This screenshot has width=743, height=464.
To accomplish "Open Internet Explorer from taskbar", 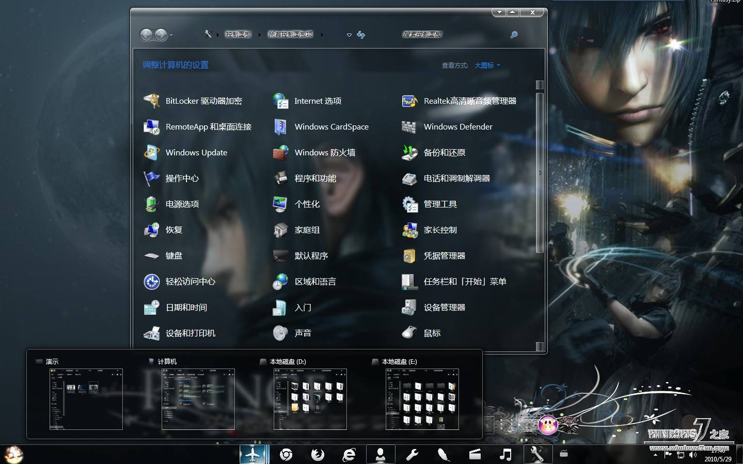I will [349, 455].
